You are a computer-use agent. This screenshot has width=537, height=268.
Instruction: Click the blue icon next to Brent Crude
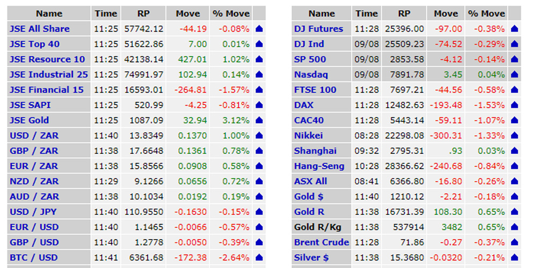[514, 242]
